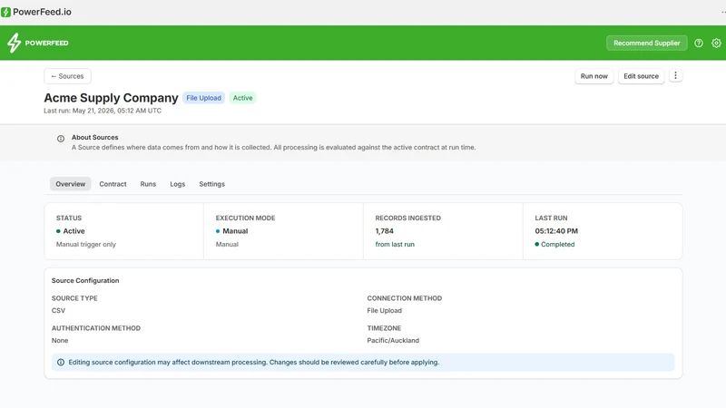726x408 pixels.
Task: Click the EXECUTION MODE label
Action: point(245,218)
